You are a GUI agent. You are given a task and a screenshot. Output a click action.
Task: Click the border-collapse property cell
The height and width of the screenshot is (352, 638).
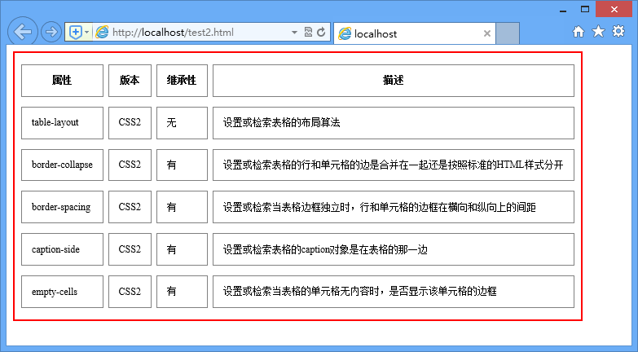pyautogui.click(x=62, y=165)
